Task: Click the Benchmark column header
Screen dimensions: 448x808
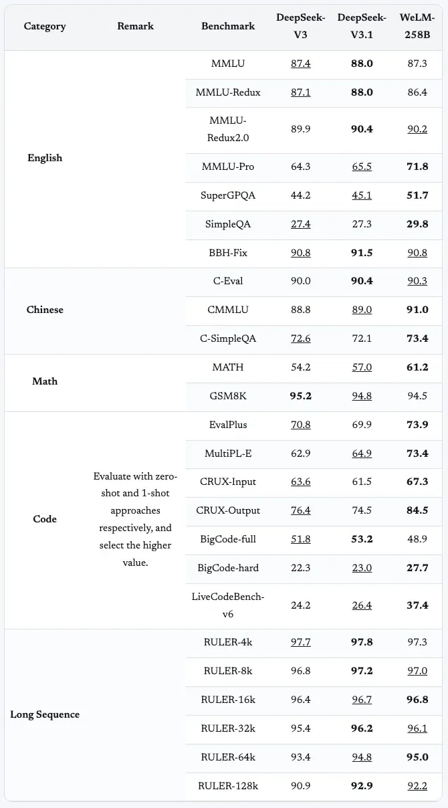Action: pyautogui.click(x=228, y=26)
